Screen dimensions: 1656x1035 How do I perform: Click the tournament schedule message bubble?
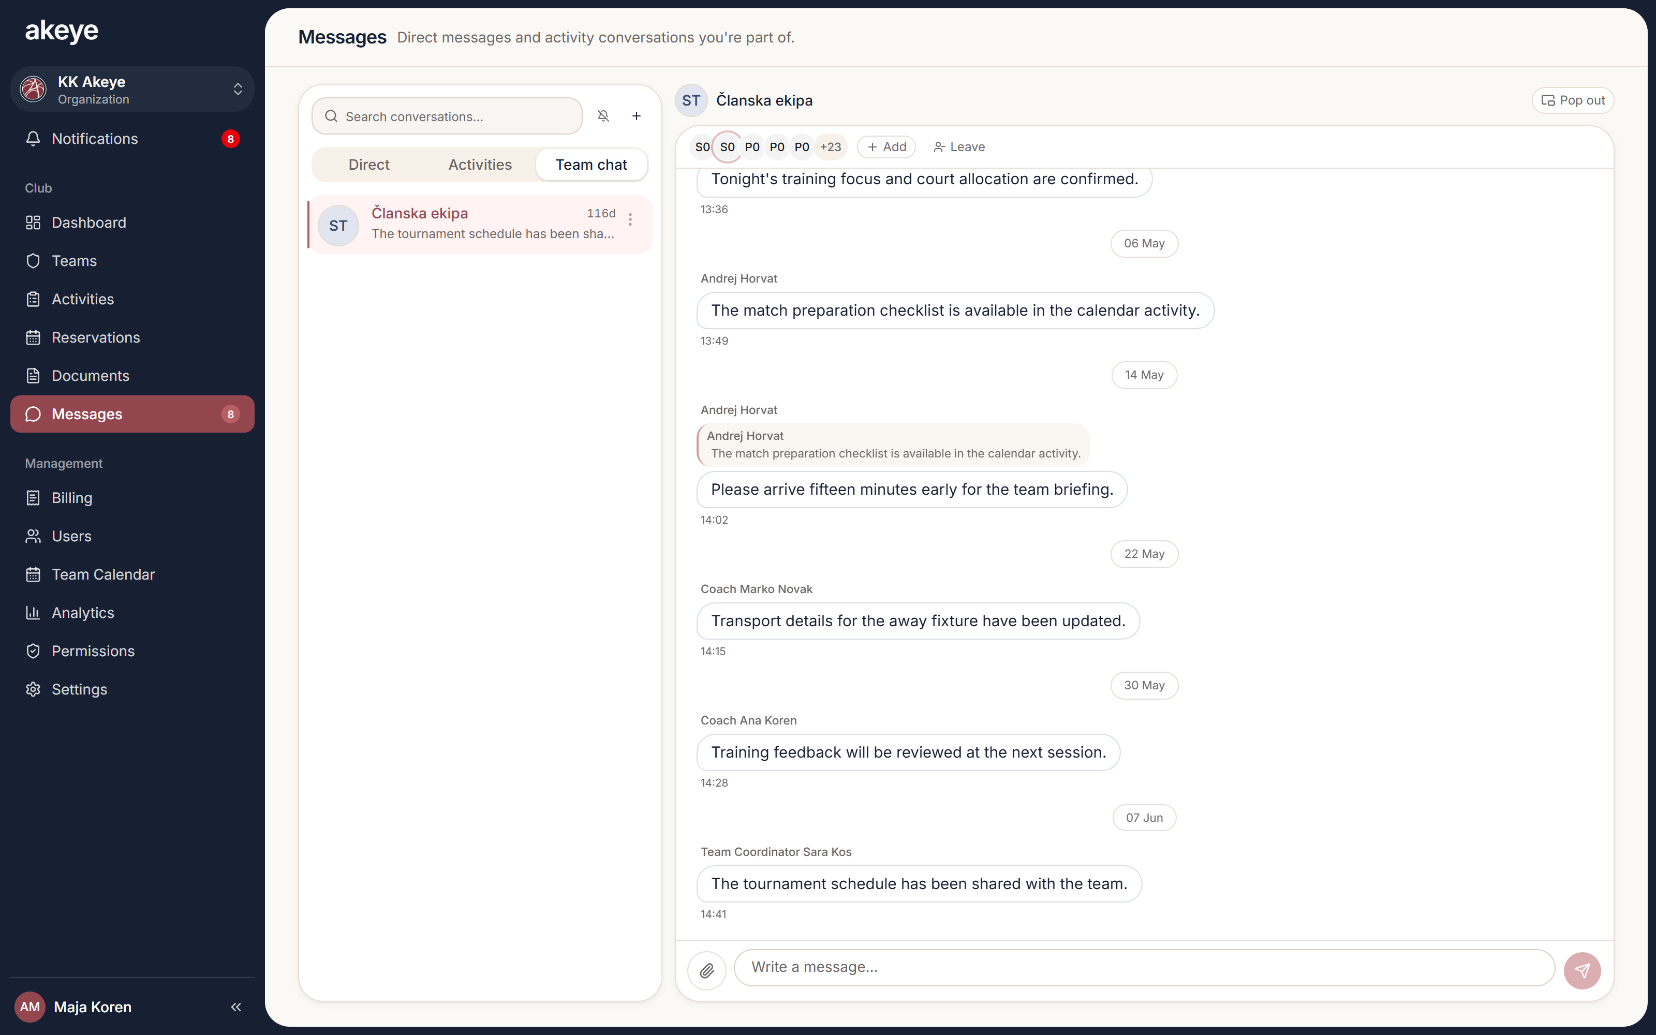pyautogui.click(x=919, y=884)
